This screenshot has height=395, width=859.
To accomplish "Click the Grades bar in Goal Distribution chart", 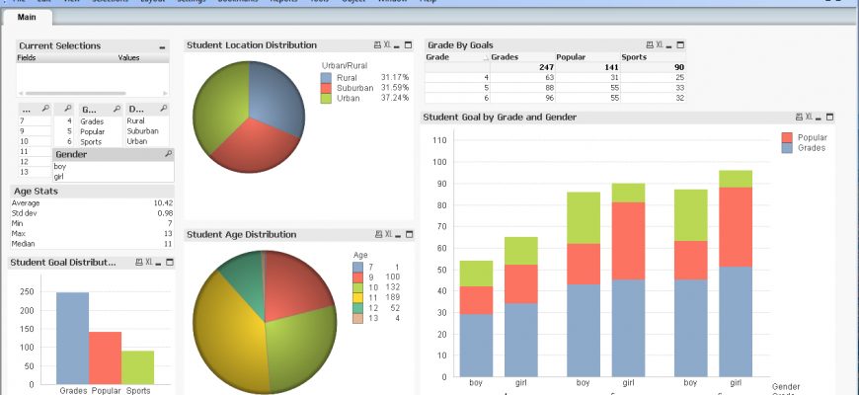I will [72, 338].
